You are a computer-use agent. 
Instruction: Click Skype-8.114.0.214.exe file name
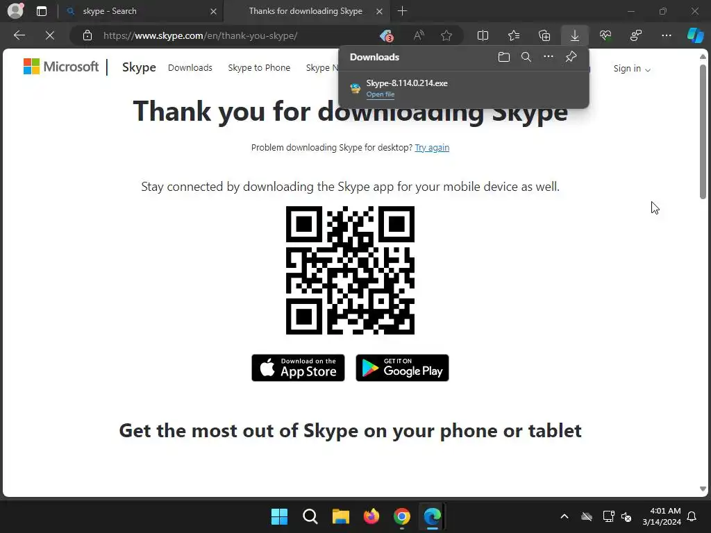407,83
